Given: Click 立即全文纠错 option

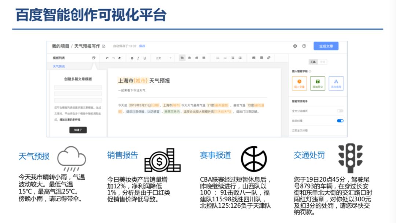Looking at the screenshot, I should pos(300,131).
